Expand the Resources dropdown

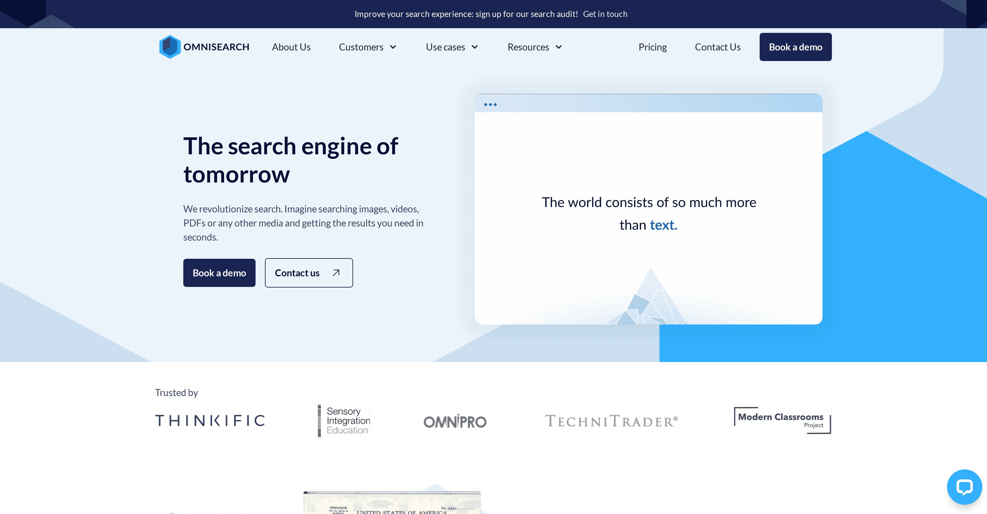coord(534,47)
